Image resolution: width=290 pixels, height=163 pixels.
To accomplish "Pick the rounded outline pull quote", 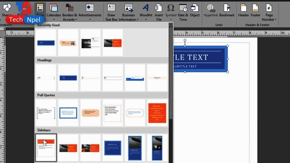I will click(135, 113).
